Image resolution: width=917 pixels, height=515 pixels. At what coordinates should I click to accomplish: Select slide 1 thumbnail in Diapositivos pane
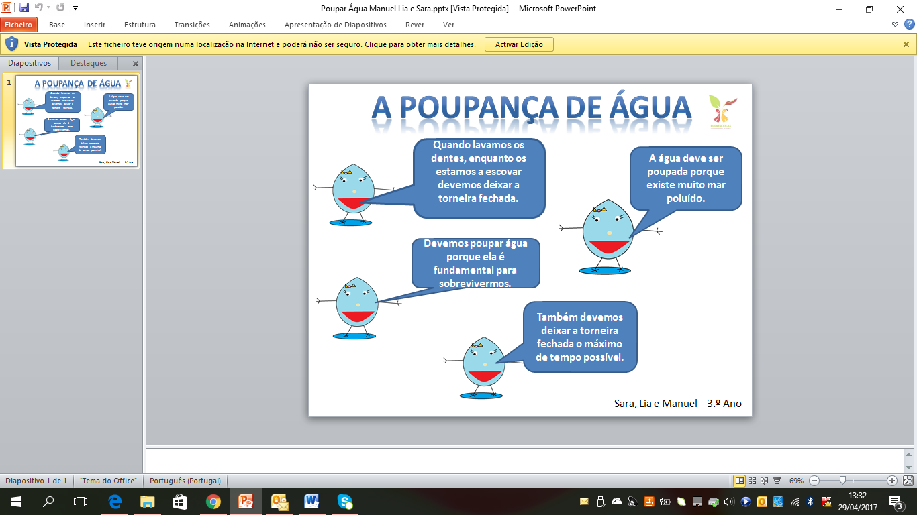pyautogui.click(x=77, y=121)
